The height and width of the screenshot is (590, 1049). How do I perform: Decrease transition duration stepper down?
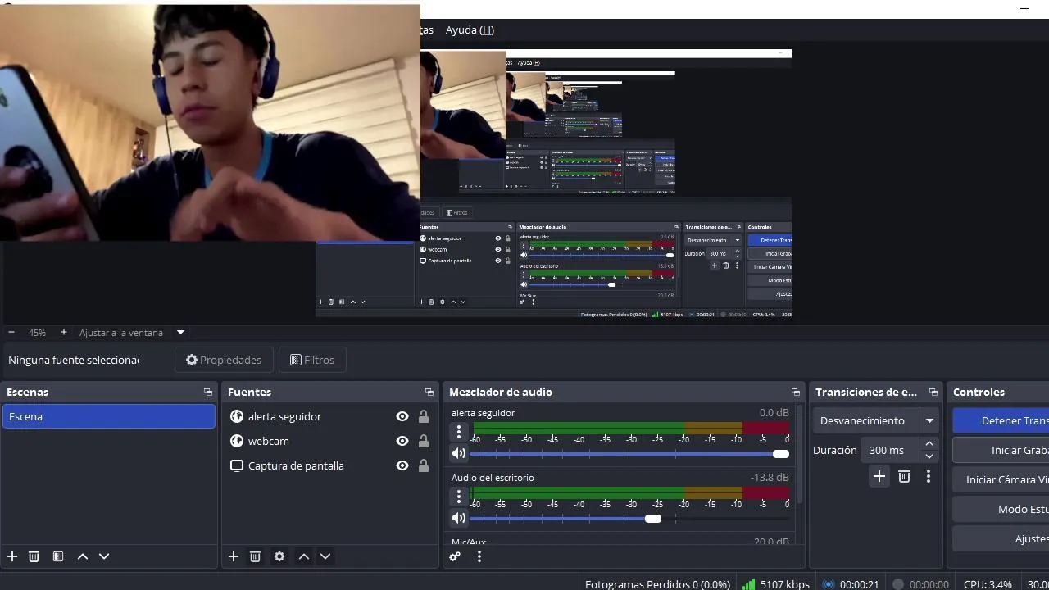pyautogui.click(x=929, y=456)
